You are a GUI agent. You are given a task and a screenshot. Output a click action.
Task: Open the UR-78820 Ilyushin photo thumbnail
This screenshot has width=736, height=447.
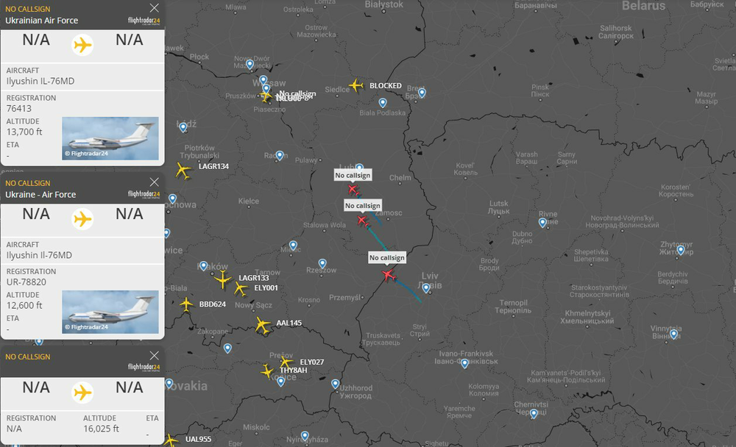pyautogui.click(x=110, y=312)
